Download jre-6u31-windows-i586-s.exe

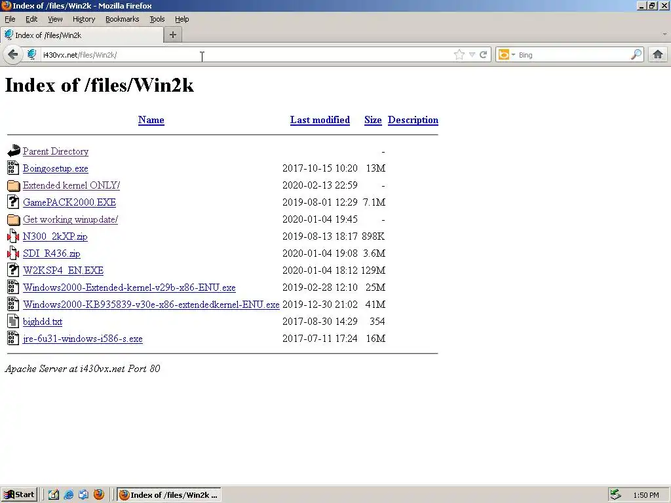(x=83, y=339)
